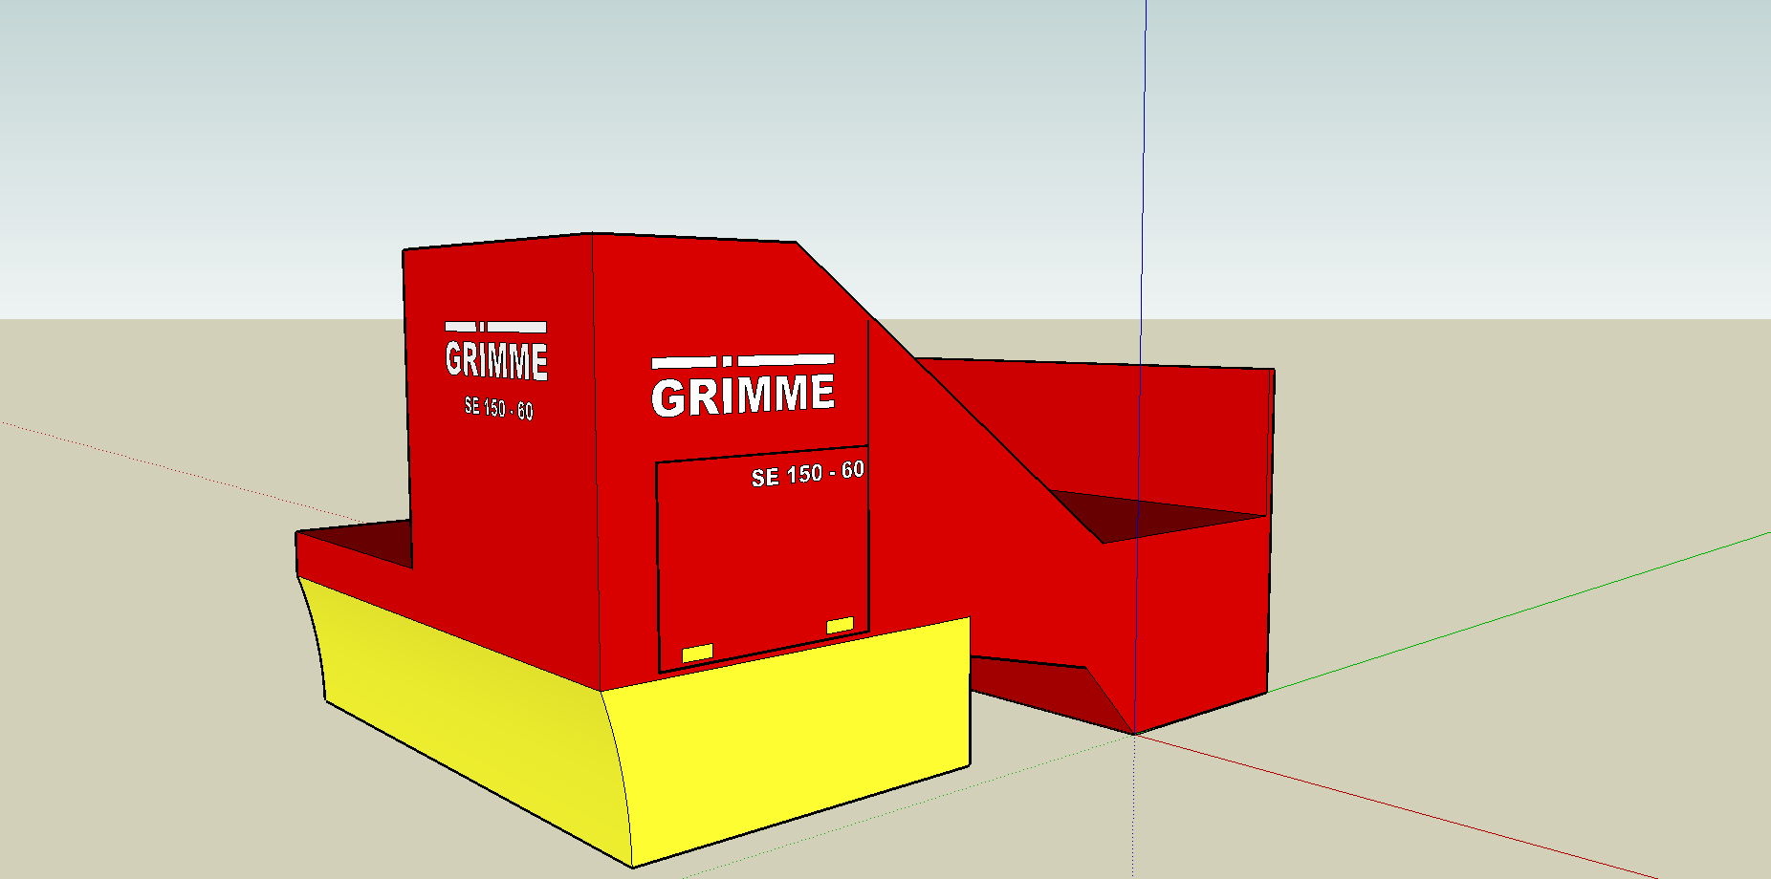Click the smaller GRIMME logo on the narrow end face
1771x879 pixels.
coord(496,351)
